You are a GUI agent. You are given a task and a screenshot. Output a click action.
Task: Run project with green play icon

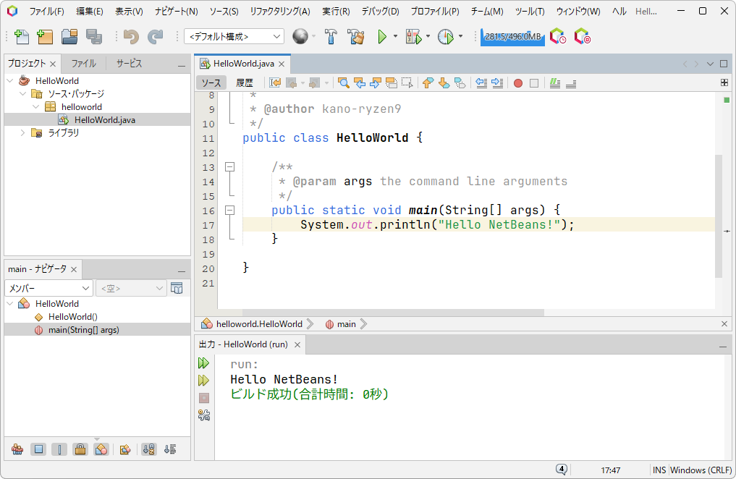382,37
